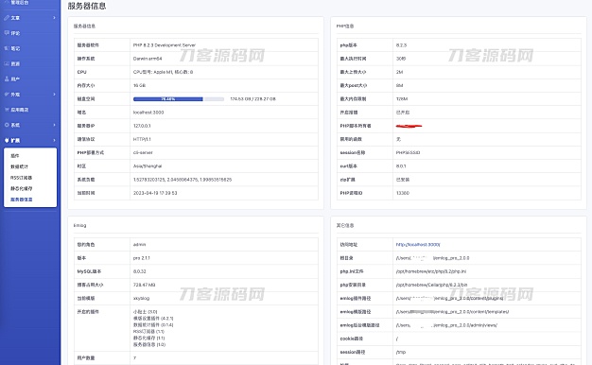Click the localhost:3000 domain value
This screenshot has height=365, width=592.
[148, 113]
